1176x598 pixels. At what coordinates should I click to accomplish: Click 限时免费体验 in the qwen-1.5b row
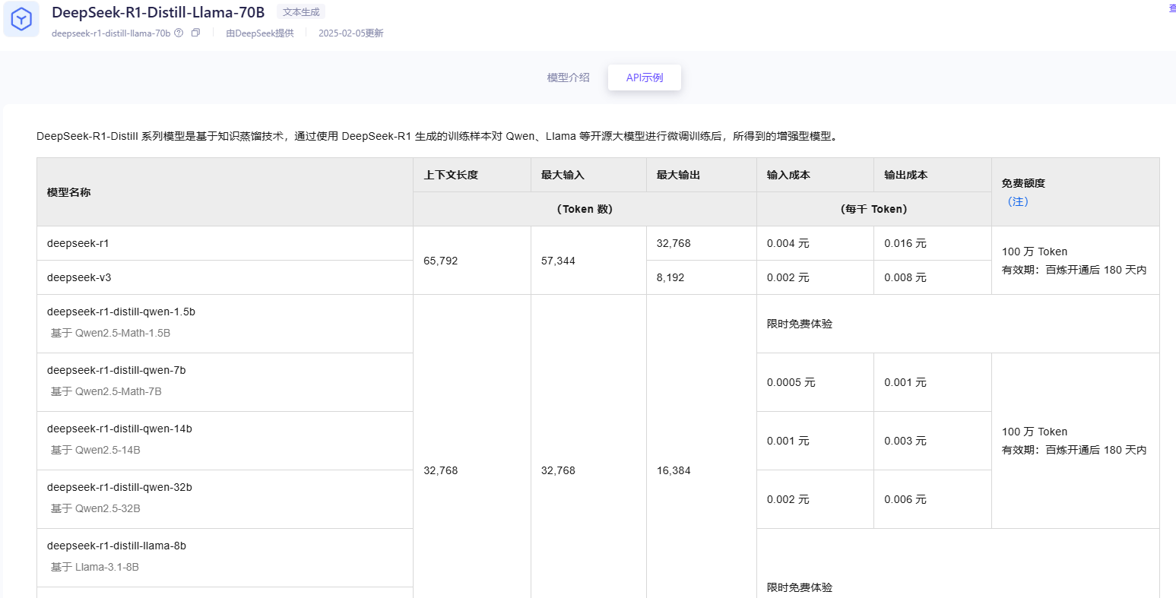pos(800,324)
